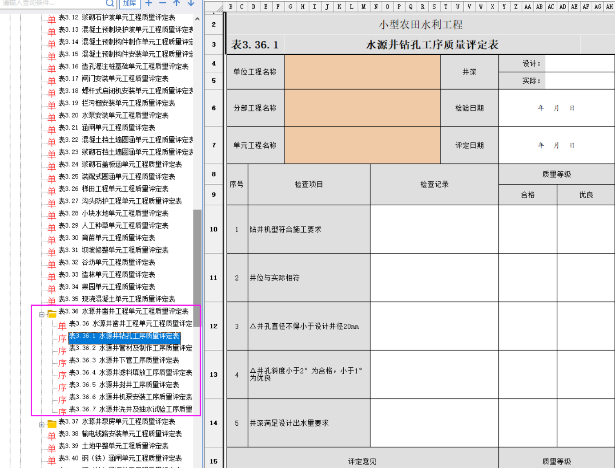Click the 评定日期 年月日 cell

[x=557, y=145]
